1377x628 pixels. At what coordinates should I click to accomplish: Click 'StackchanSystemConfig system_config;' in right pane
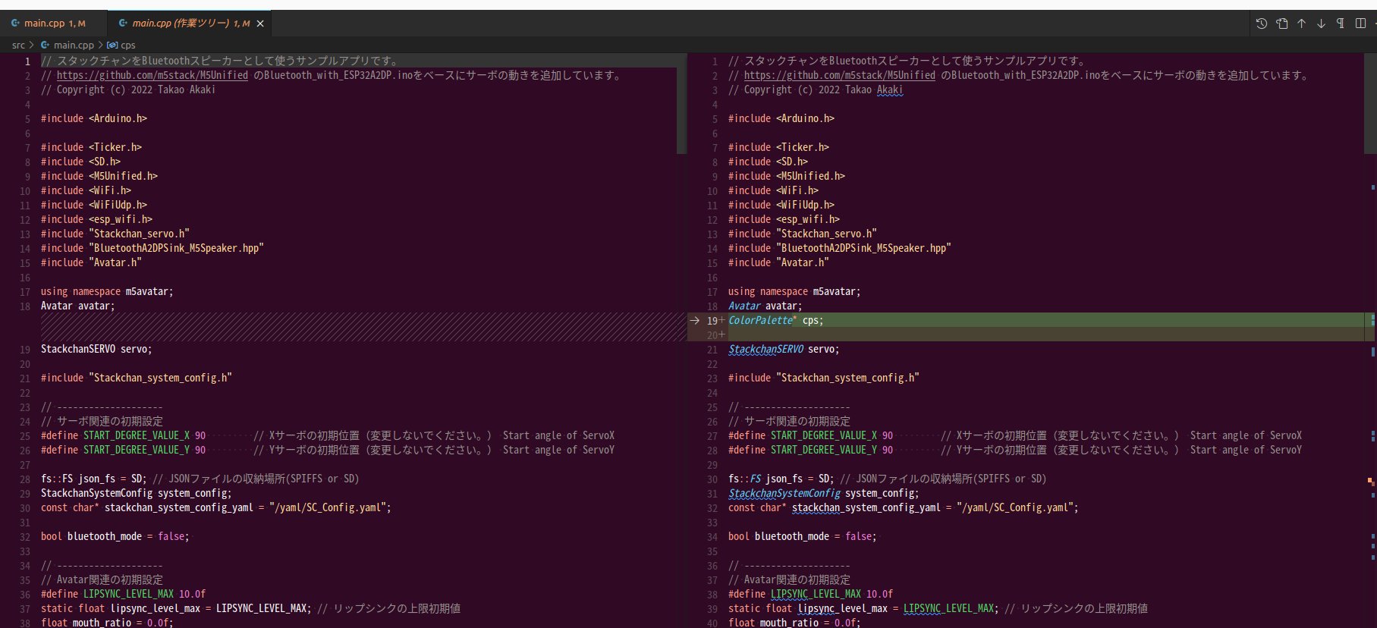click(823, 493)
